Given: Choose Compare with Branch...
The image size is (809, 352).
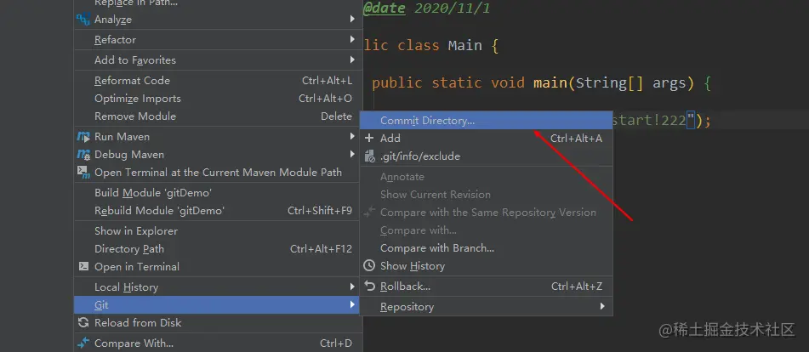Looking at the screenshot, I should 486,248.
